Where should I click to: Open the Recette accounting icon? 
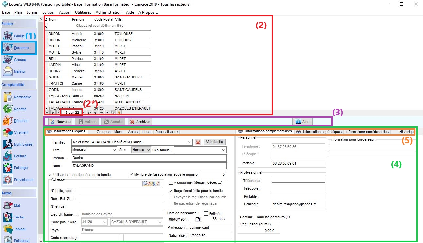(x=8, y=109)
